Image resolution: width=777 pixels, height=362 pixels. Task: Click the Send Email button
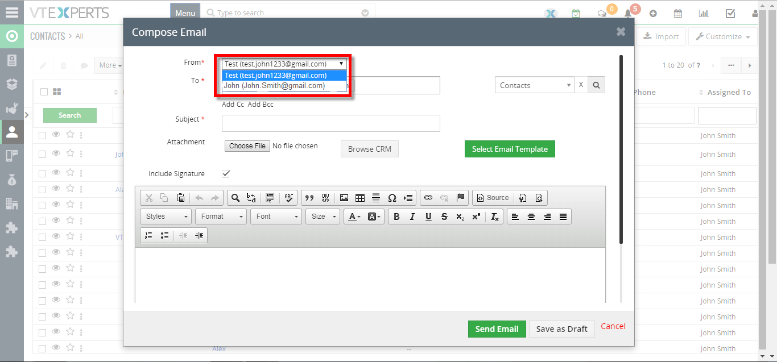click(497, 328)
